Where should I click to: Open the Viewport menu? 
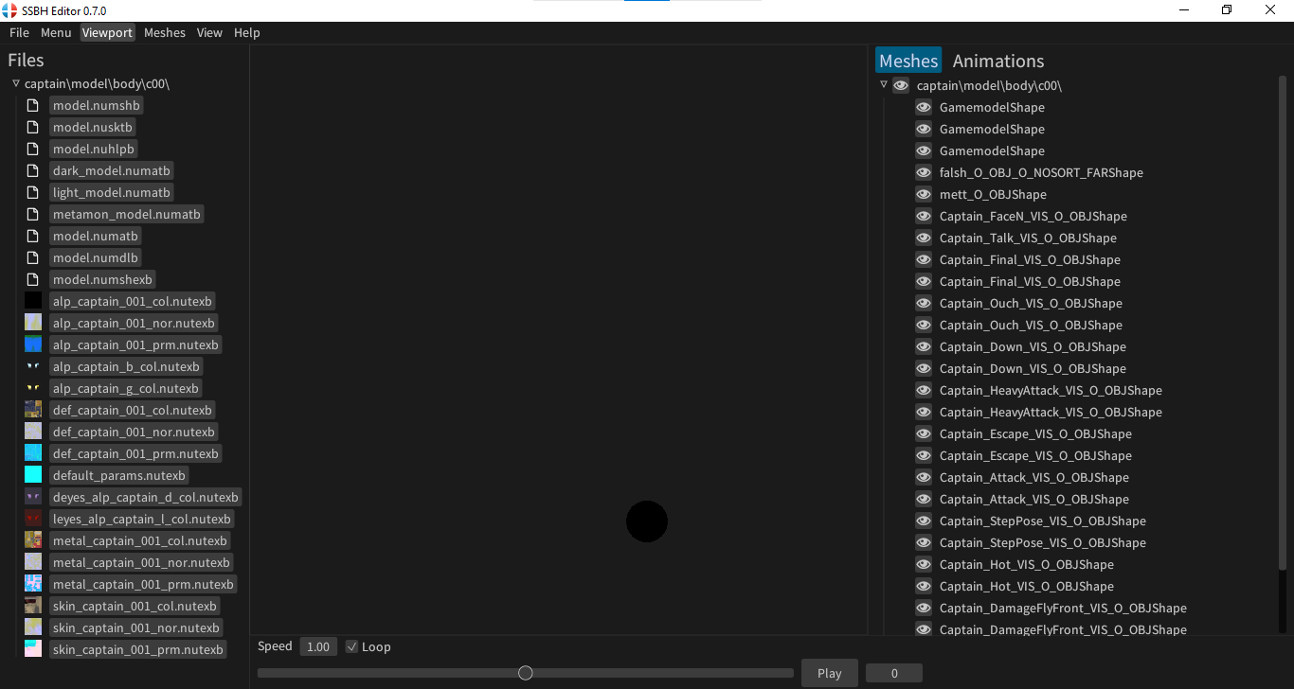(x=107, y=32)
